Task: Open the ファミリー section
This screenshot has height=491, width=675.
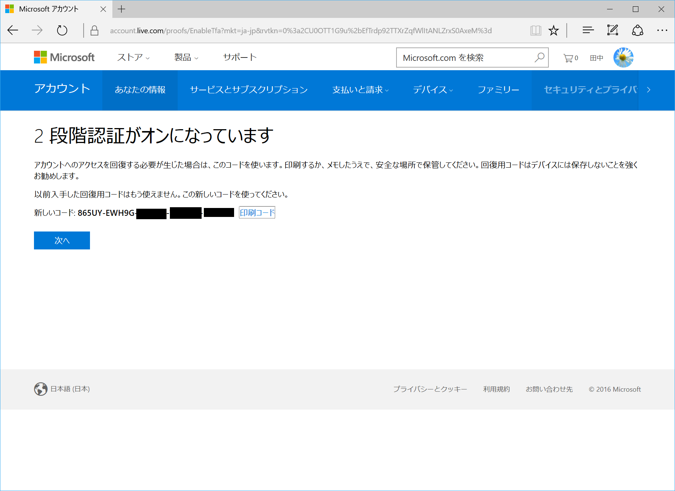Action: [498, 90]
